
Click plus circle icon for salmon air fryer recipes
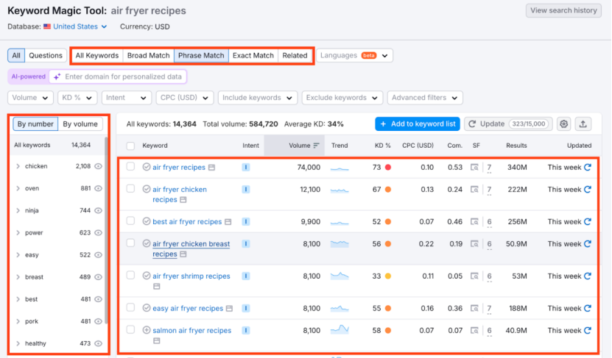click(x=147, y=331)
